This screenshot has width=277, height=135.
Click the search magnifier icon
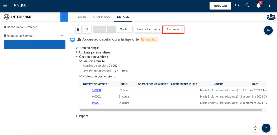pos(248,6)
